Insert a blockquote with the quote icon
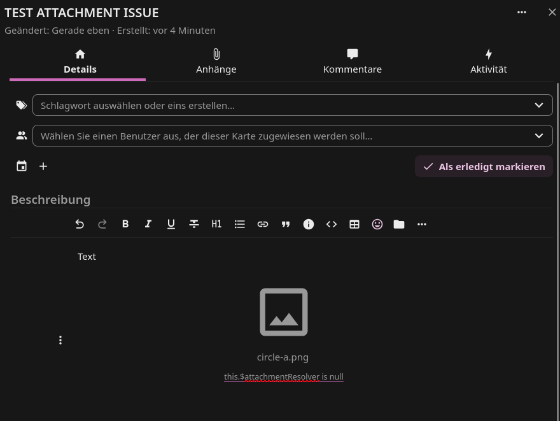 pyautogui.click(x=286, y=224)
